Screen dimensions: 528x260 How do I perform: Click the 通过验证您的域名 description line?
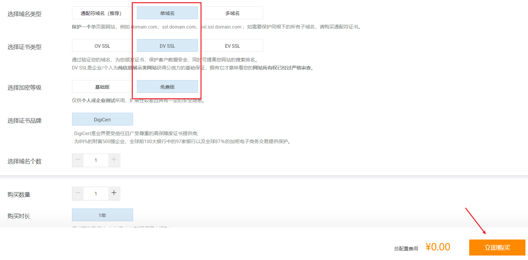166,60
